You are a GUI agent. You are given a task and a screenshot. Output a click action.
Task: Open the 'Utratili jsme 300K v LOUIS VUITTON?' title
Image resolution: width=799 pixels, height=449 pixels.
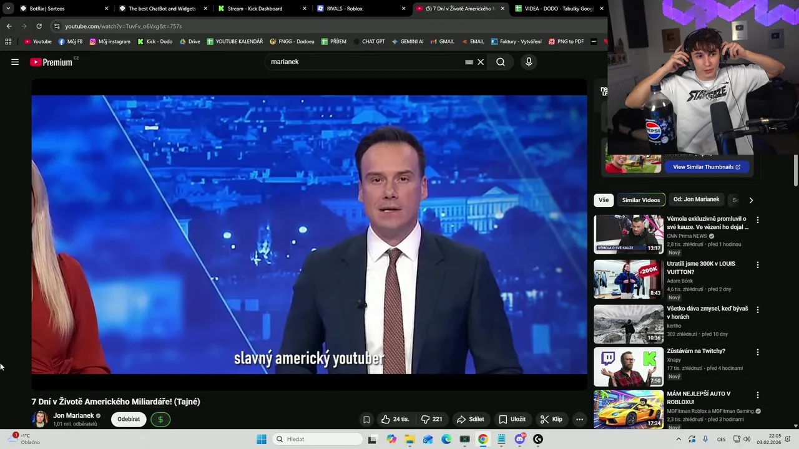coord(701,268)
